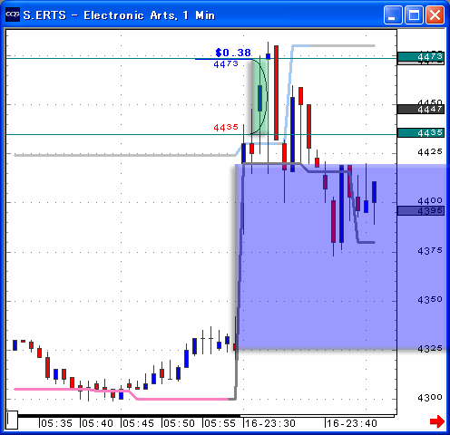Select the 4395 purple price marker
Viewport: 450px width, 435px height.
pos(421,211)
